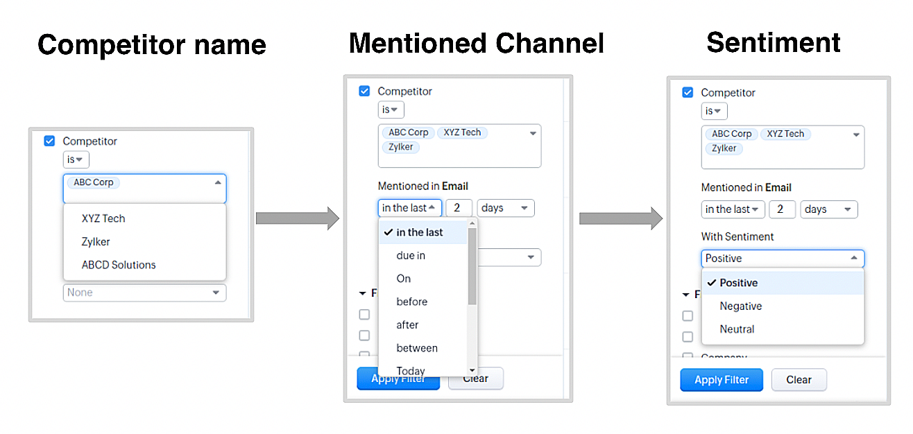Open the "None" dropdown
This screenshot has height=434, width=913.
click(144, 293)
